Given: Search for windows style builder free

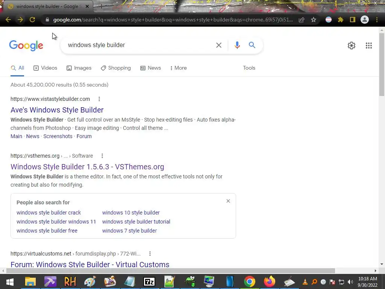Looking at the screenshot, I should point(47,231).
